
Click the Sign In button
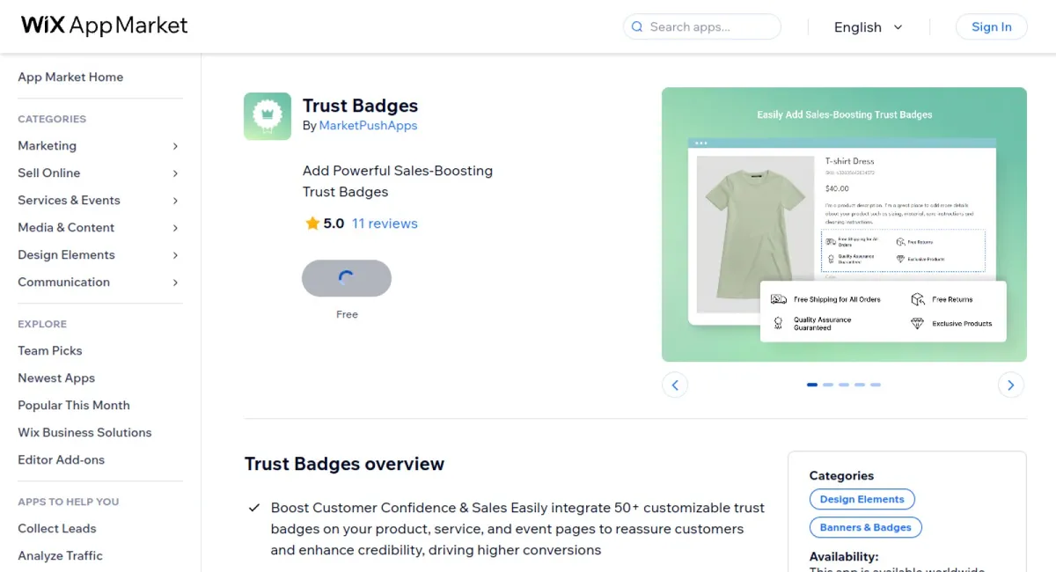pyautogui.click(x=991, y=26)
